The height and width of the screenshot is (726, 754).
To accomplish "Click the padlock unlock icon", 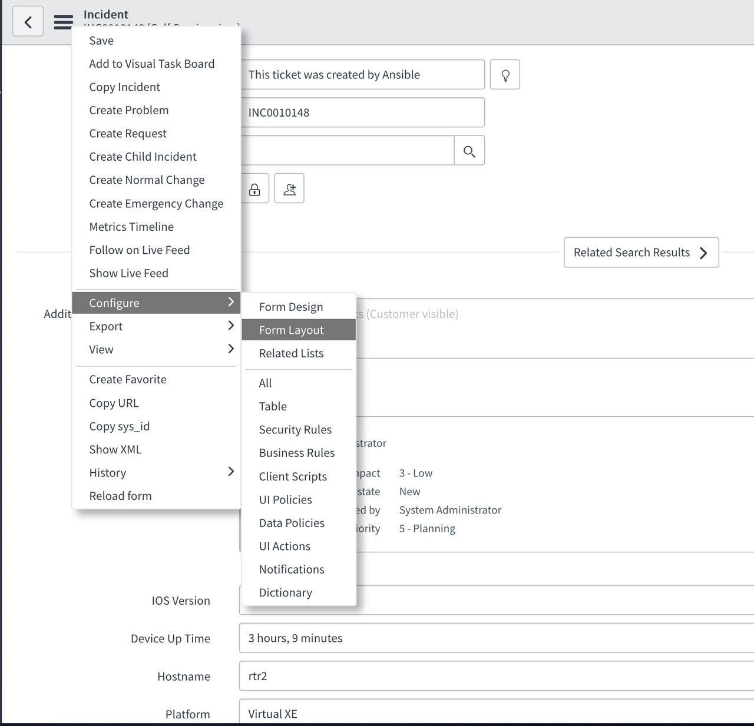I will click(254, 189).
